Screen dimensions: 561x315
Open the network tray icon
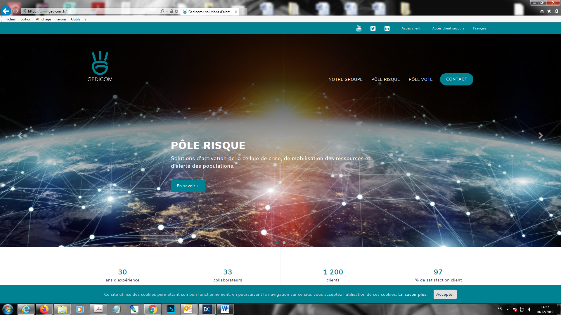(x=522, y=309)
